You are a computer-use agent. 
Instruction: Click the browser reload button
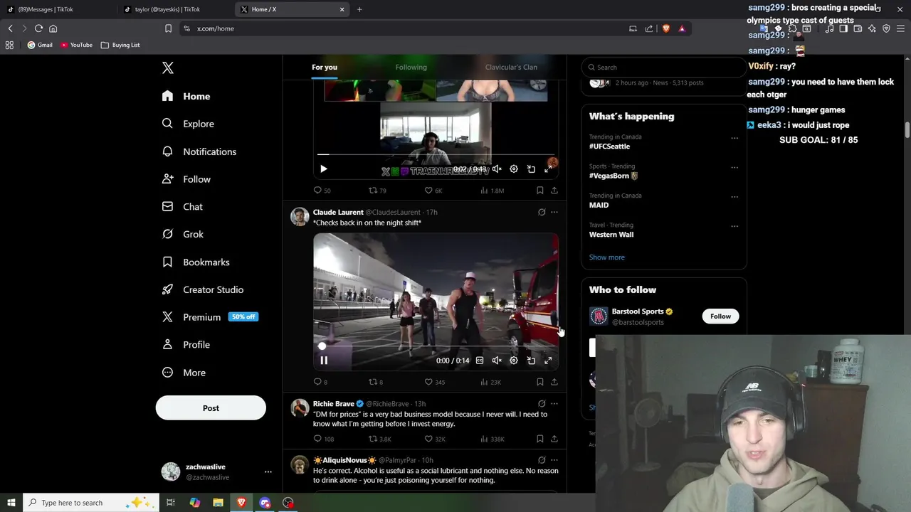tap(38, 28)
